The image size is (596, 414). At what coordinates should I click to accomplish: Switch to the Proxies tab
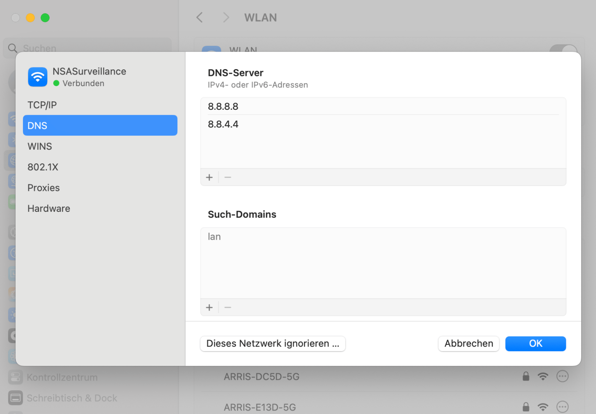[43, 188]
